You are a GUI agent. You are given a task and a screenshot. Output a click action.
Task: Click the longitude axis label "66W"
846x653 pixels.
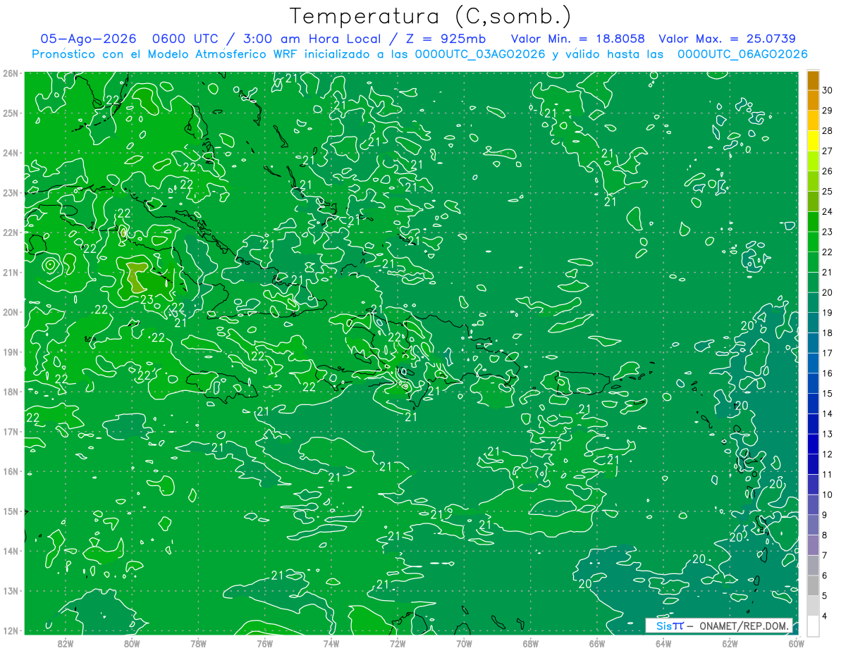[597, 643]
